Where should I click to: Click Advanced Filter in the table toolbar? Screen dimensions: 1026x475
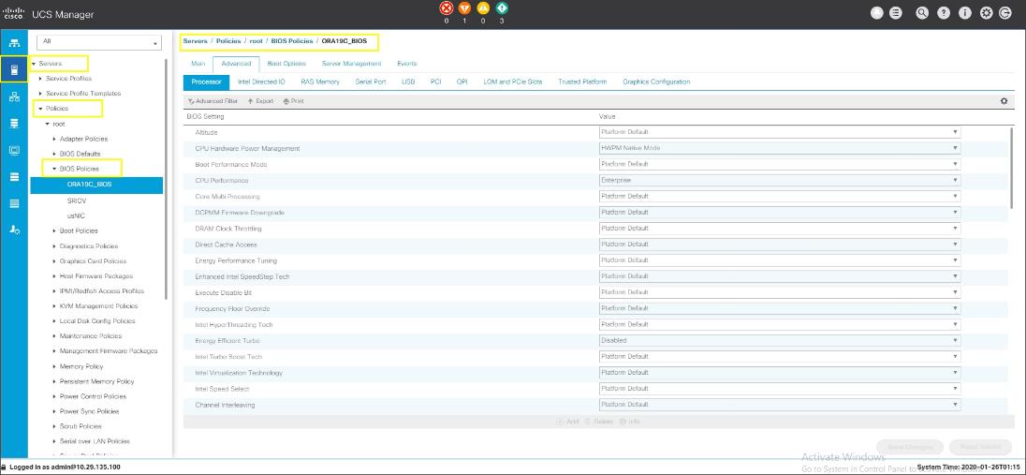point(213,101)
